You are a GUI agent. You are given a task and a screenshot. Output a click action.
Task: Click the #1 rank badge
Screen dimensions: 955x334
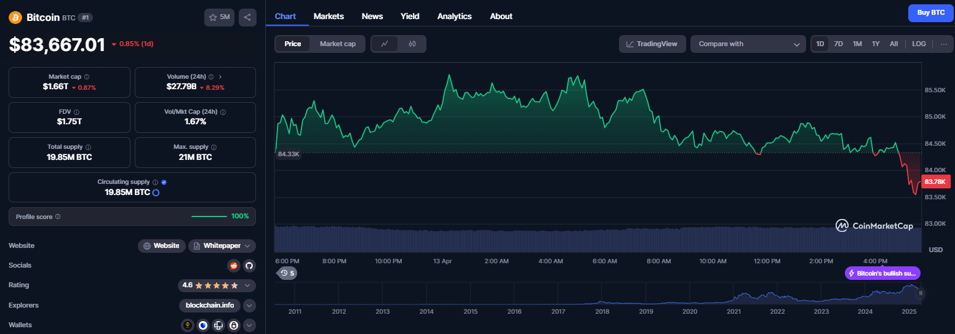(86, 18)
